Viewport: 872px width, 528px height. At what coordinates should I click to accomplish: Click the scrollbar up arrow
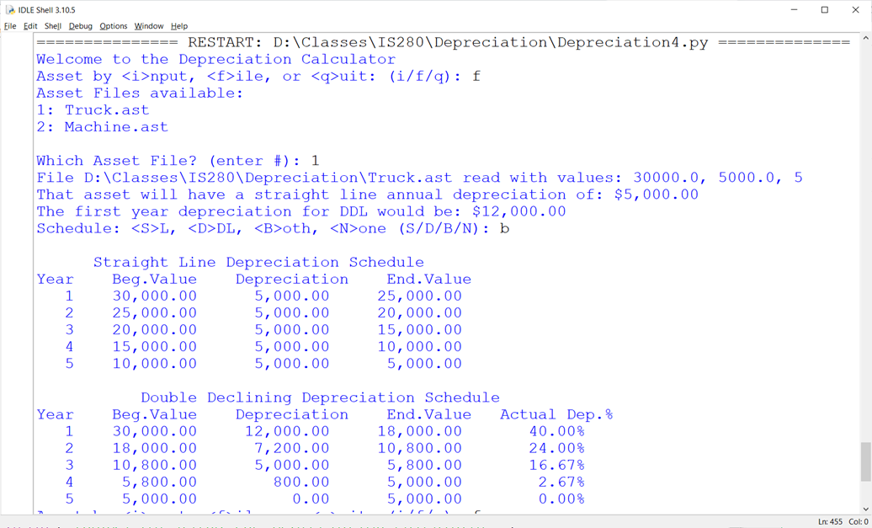coord(865,39)
